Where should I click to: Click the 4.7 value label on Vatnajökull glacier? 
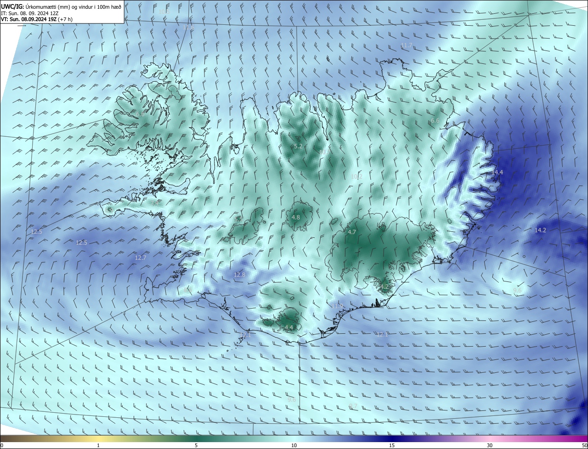tap(352, 232)
